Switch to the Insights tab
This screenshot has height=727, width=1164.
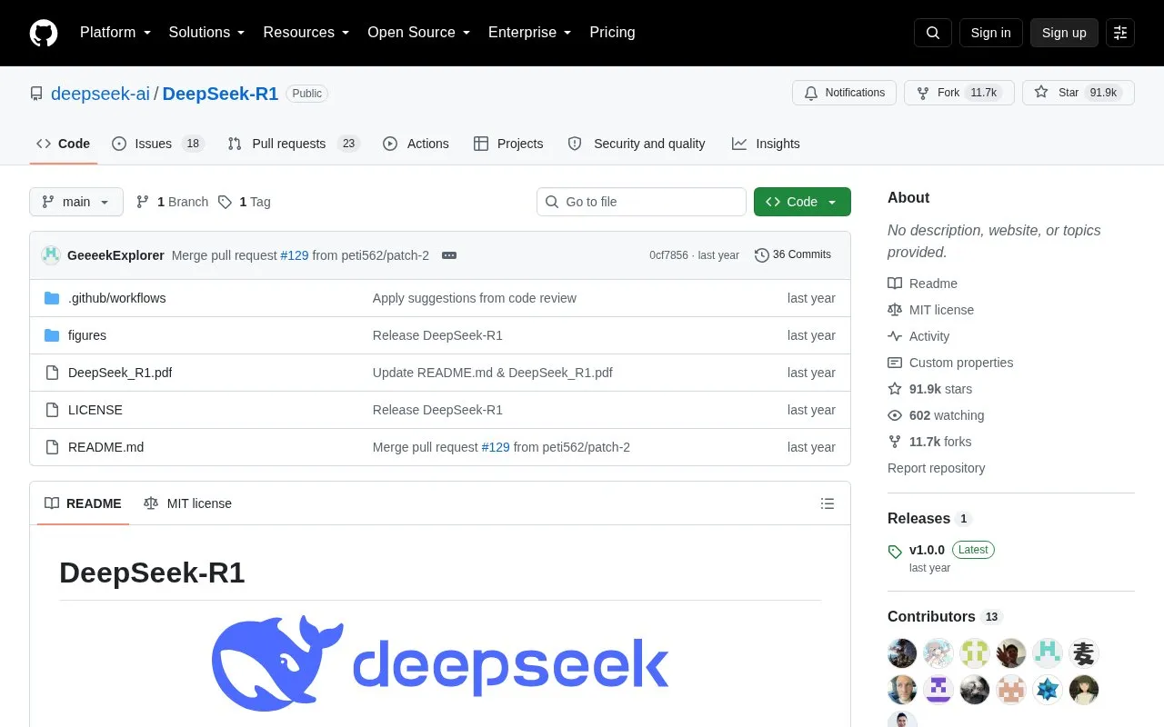coord(766,144)
